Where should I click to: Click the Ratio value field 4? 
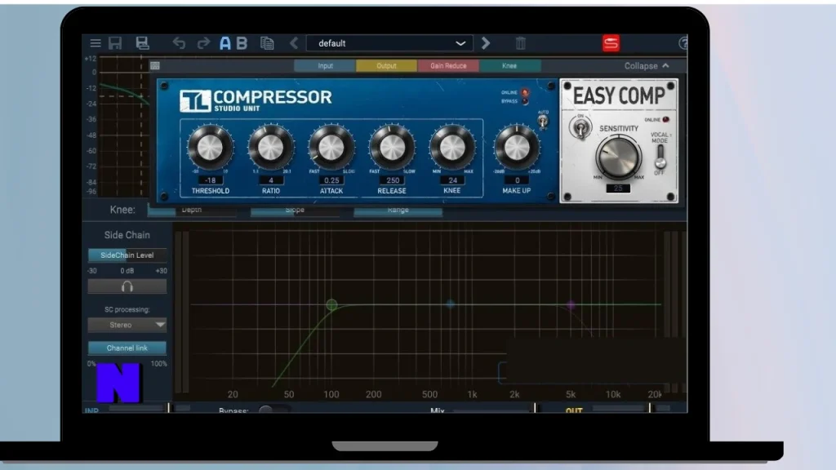click(x=271, y=180)
